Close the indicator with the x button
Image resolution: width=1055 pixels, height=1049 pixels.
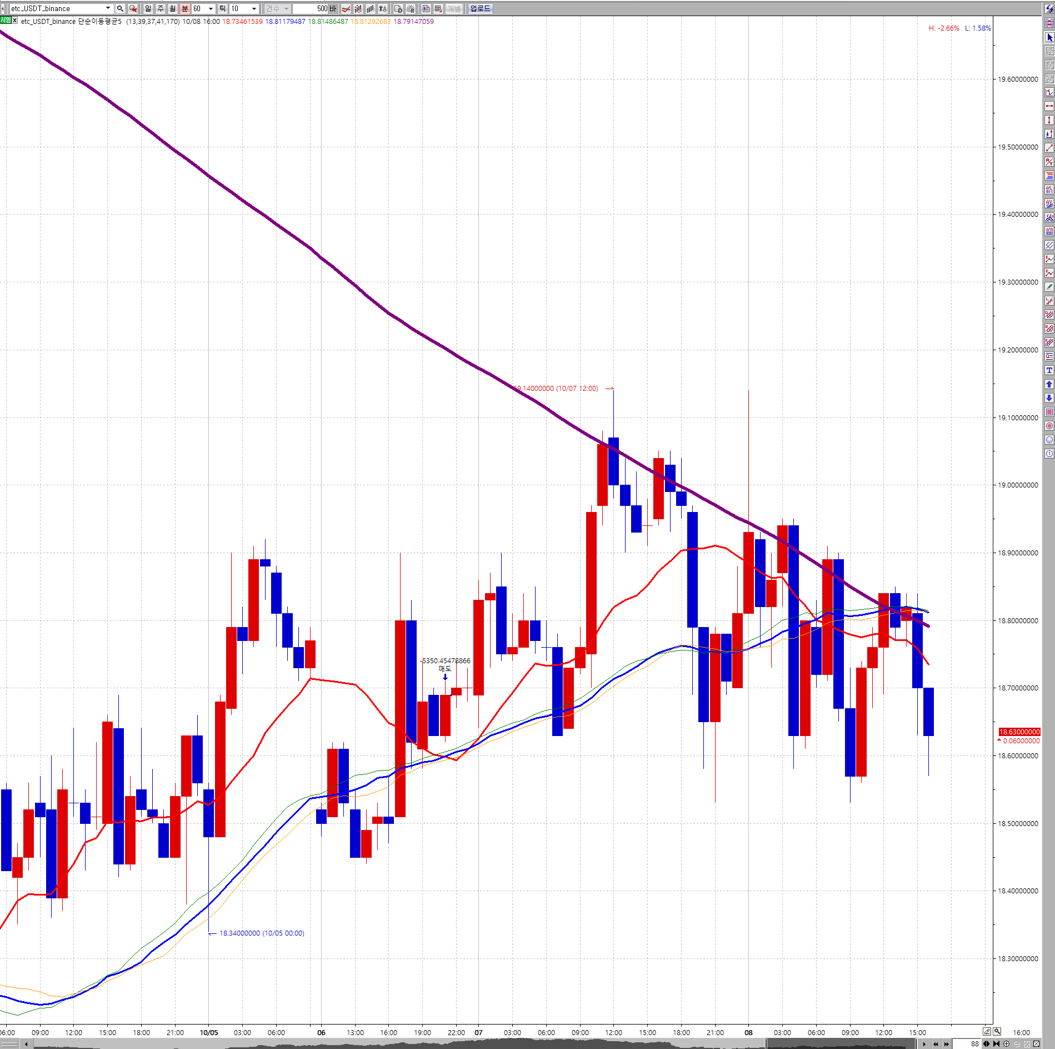click(15, 21)
